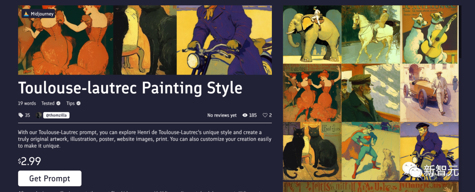Select the elephant rider thumbnail

tap(312, 35)
